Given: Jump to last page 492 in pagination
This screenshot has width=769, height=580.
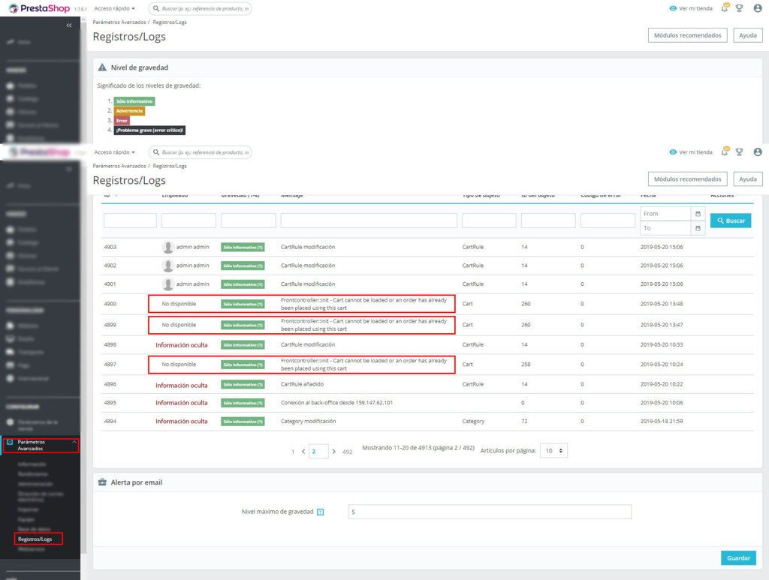Looking at the screenshot, I should tap(347, 452).
